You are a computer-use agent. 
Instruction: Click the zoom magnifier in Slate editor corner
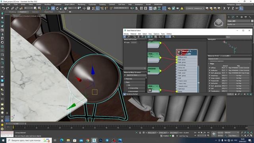(x=239, y=94)
